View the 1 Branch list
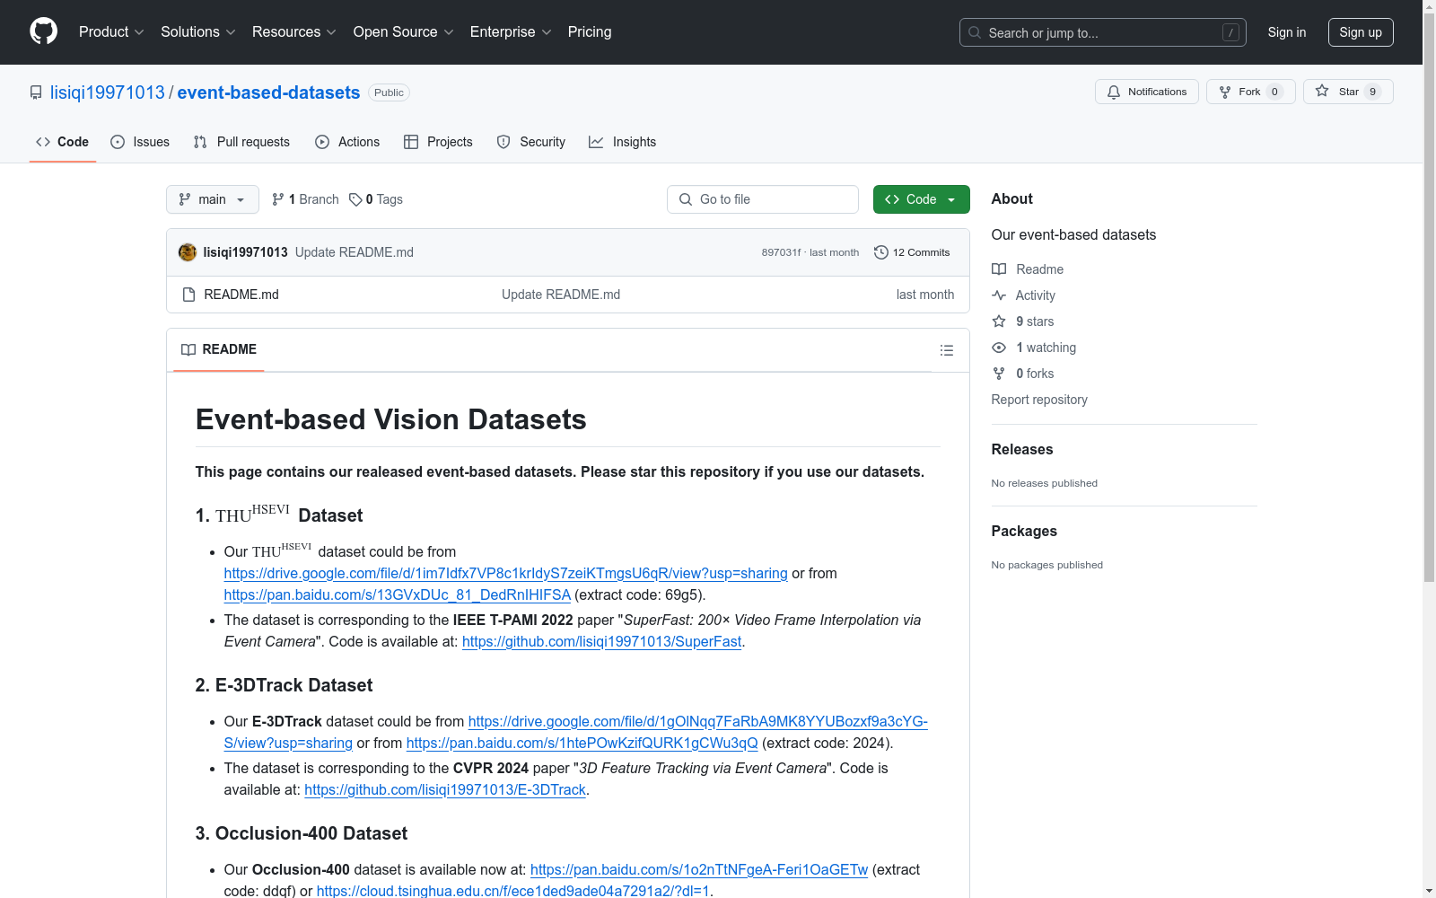This screenshot has width=1436, height=898. point(305,199)
